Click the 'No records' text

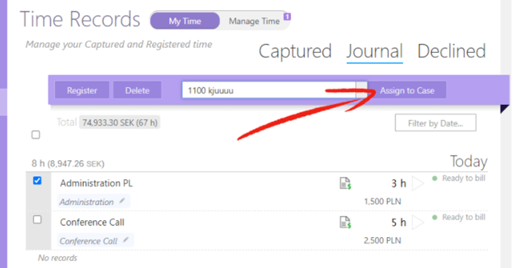[x=57, y=258]
